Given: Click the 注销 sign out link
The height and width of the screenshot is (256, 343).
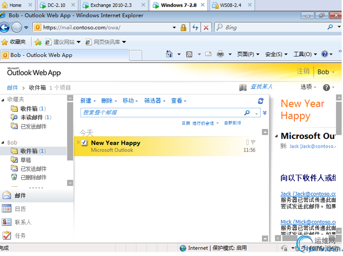Looking at the screenshot, I should [x=303, y=71].
